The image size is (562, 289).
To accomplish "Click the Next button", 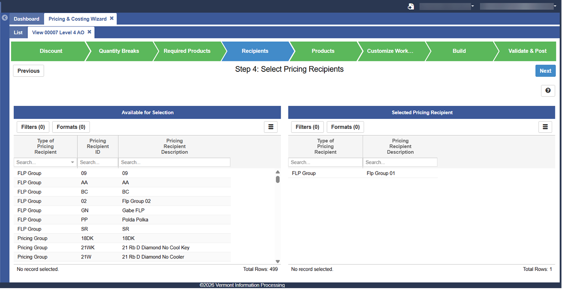I will (545, 70).
